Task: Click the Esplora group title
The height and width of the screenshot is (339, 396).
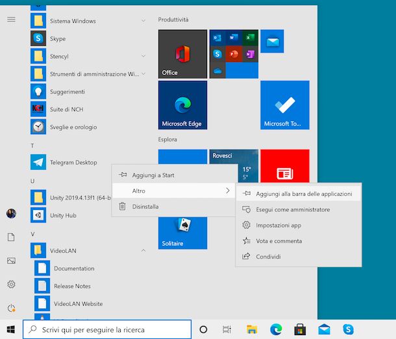Action: pyautogui.click(x=167, y=139)
